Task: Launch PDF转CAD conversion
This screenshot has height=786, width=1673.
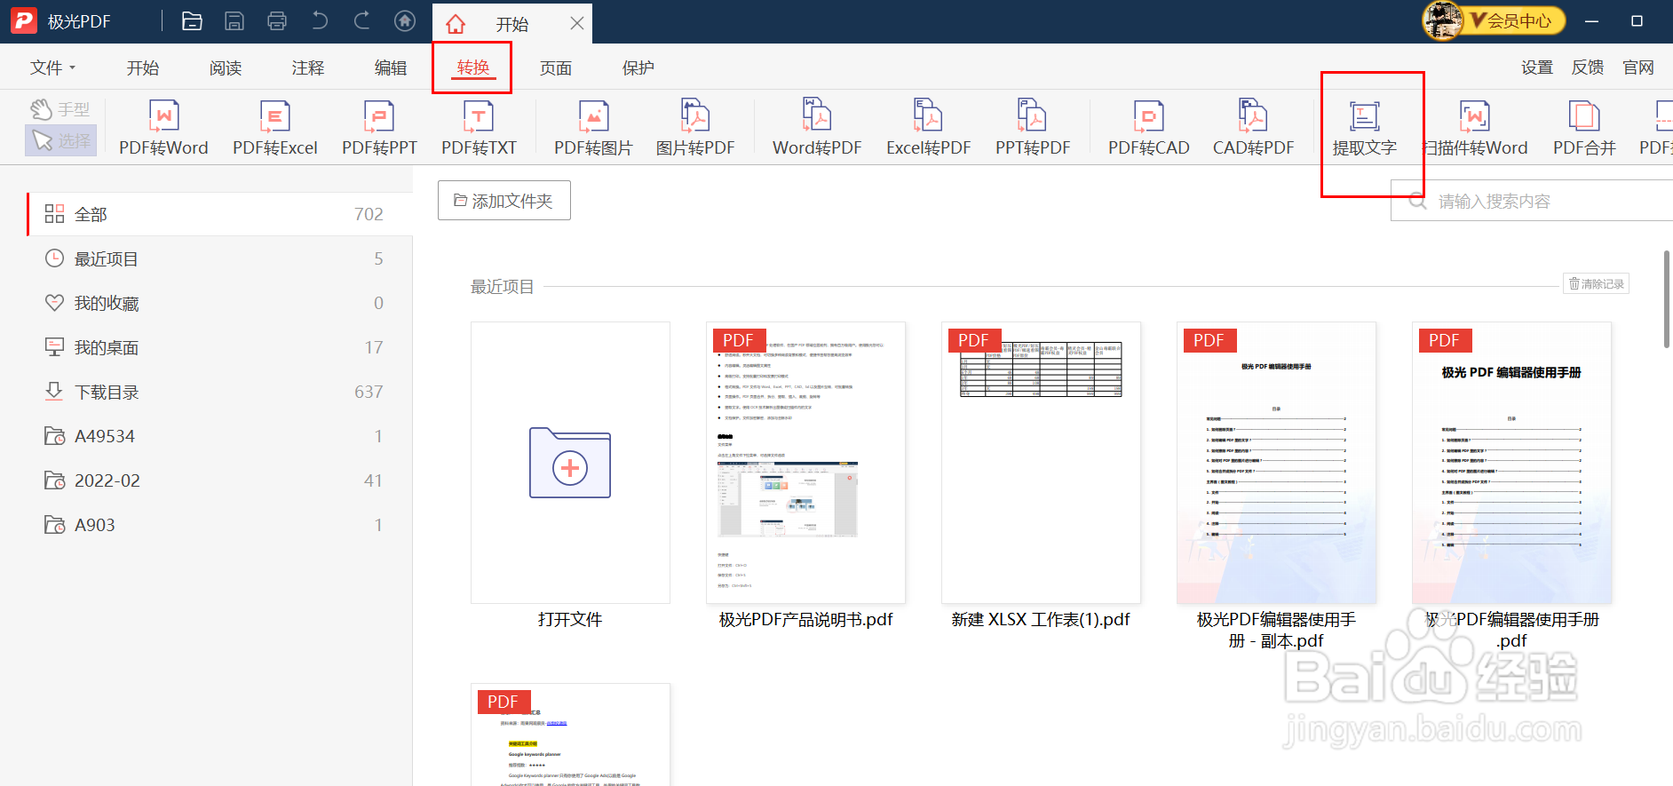Action: (x=1149, y=128)
